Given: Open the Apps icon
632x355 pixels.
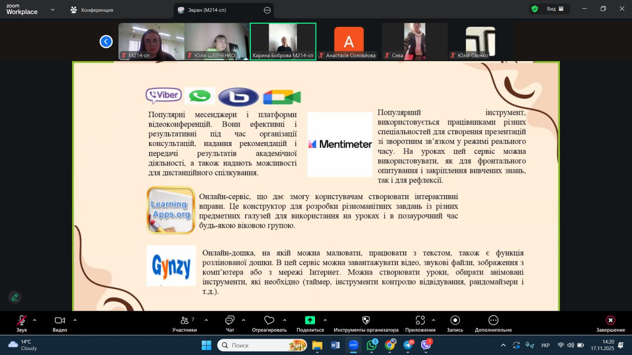Looking at the screenshot, I should tap(420, 320).
